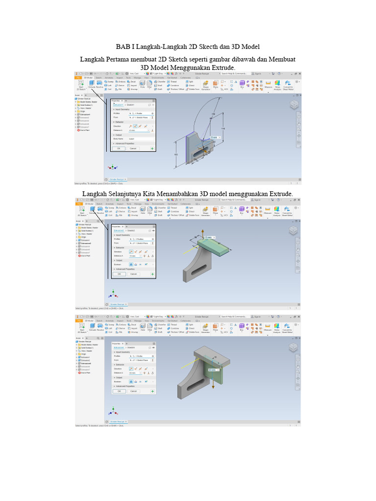
Task: Click the green plus apply button in third screenshot
Action: [x=153, y=391]
